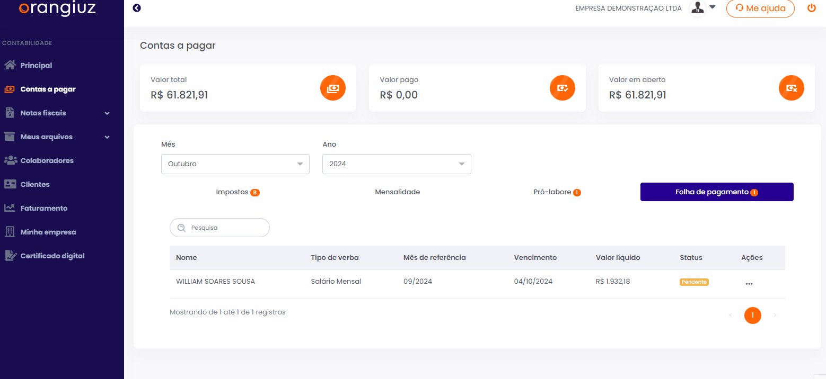This screenshot has height=379, width=826.
Task: Click the user avatar icon
Action: 698,8
